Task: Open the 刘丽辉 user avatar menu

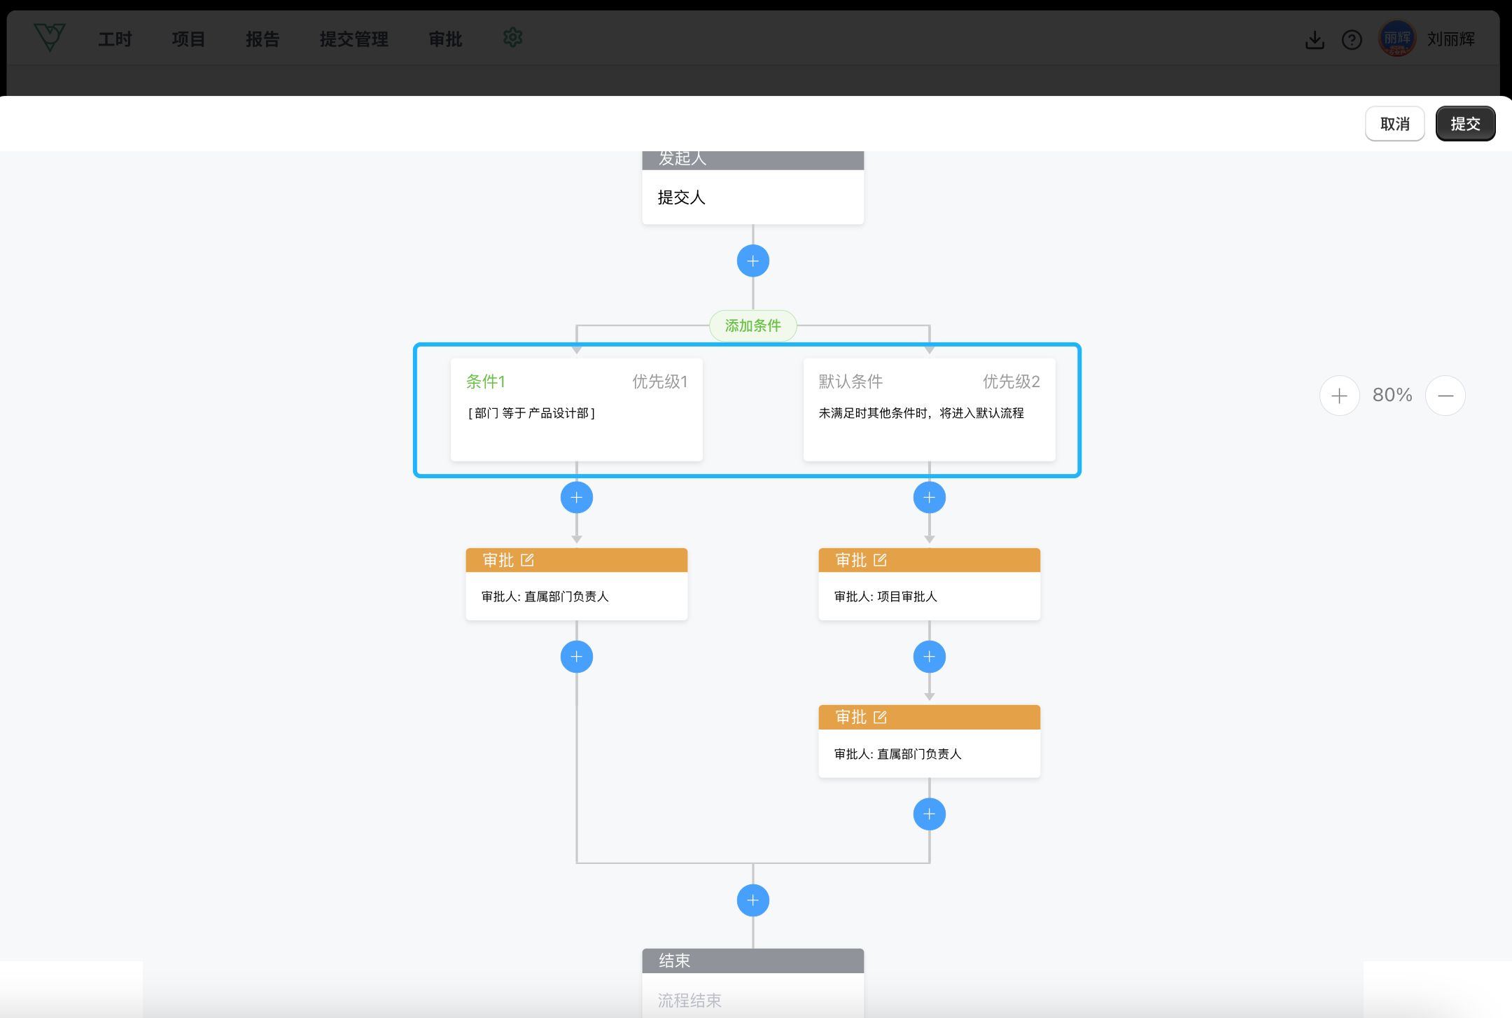Action: point(1397,39)
